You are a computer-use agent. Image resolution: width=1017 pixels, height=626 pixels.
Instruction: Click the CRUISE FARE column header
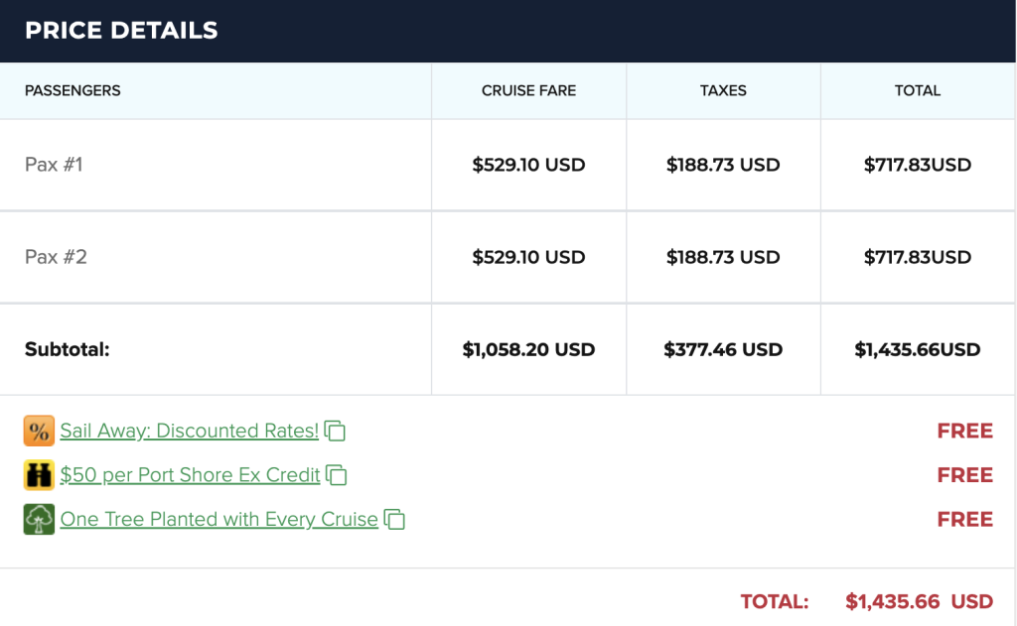pyautogui.click(x=528, y=90)
